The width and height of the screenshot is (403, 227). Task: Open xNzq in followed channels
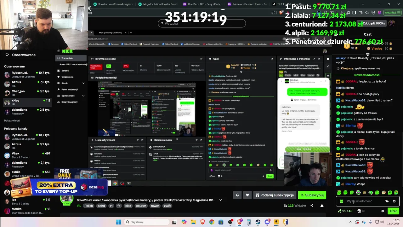[27, 102]
